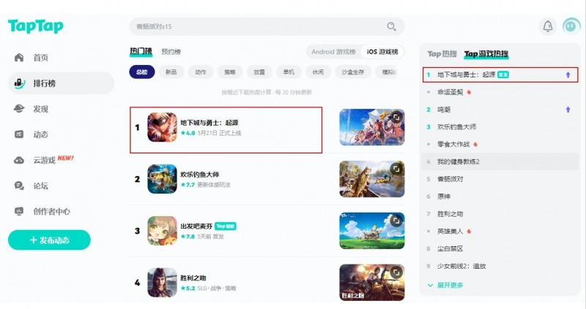Click the TapTap logo
The width and height of the screenshot is (586, 309).
click(35, 27)
